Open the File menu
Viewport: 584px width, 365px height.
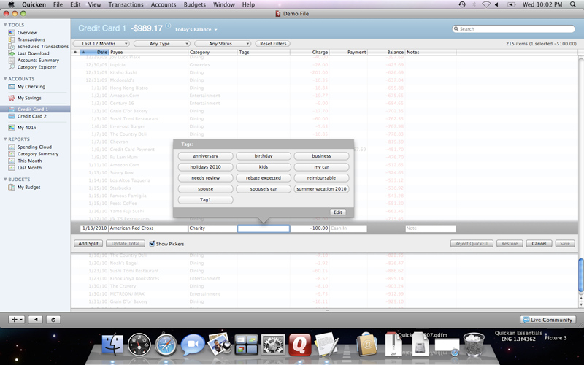tap(58, 4)
